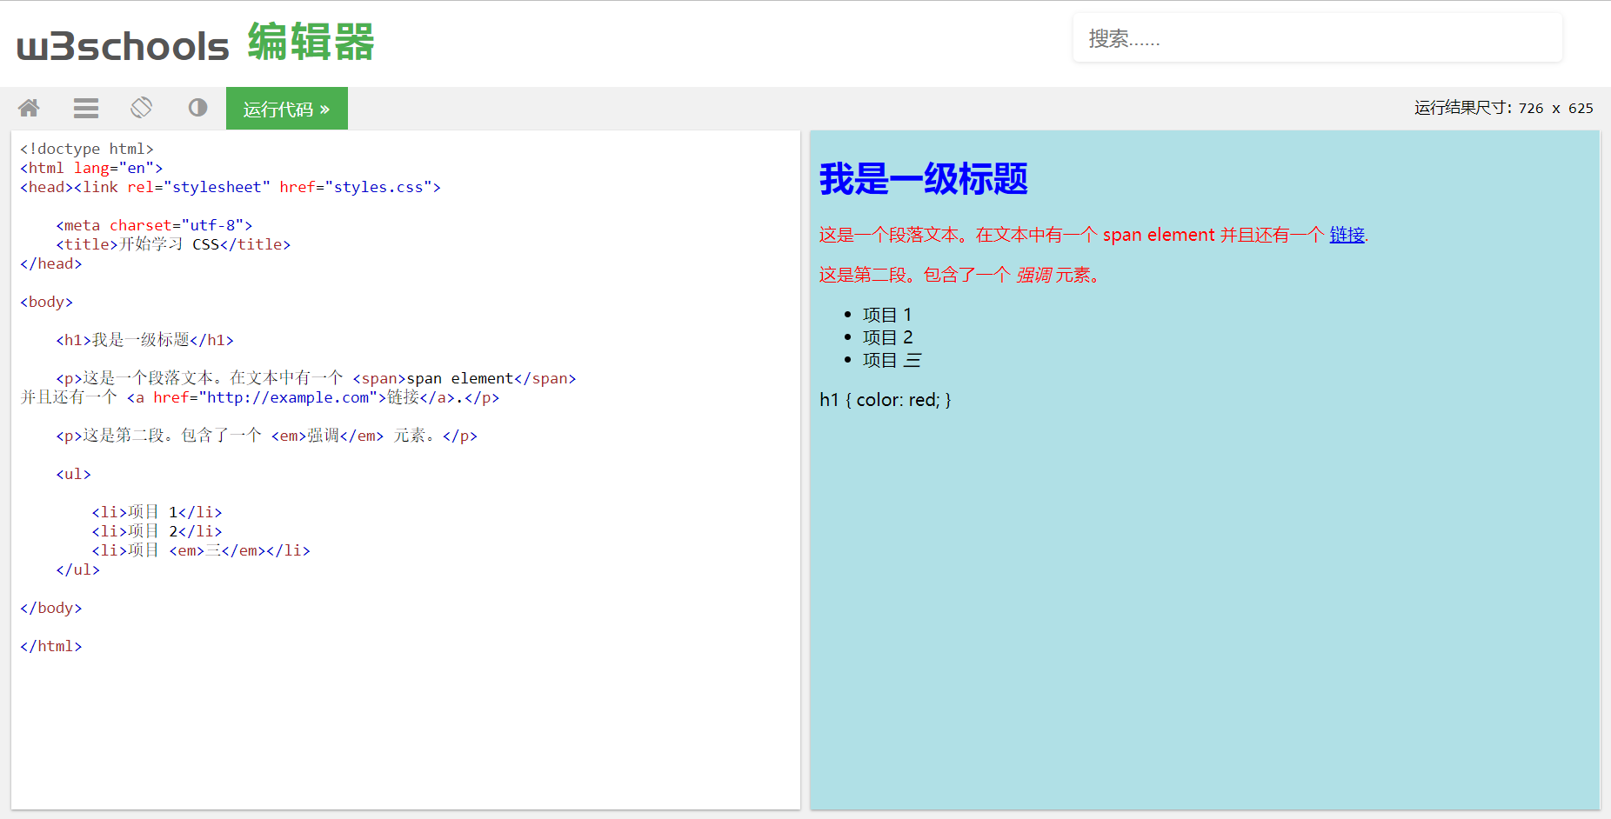The width and height of the screenshot is (1611, 819).
Task: Open the hamburger menu icon
Action: tap(85, 108)
